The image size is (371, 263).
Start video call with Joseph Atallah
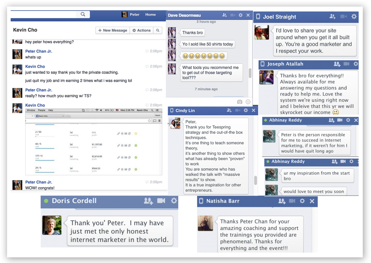(x=346, y=64)
